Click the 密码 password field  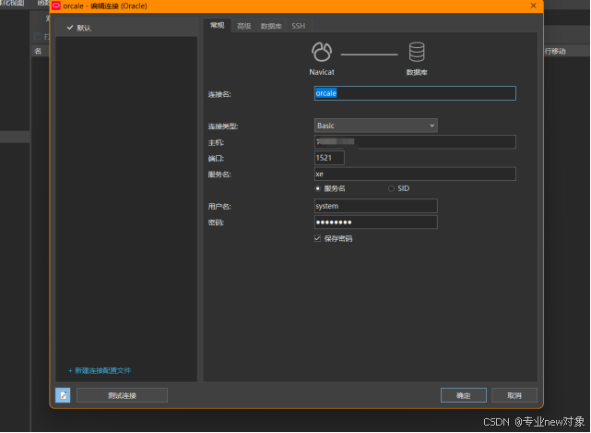pos(376,222)
